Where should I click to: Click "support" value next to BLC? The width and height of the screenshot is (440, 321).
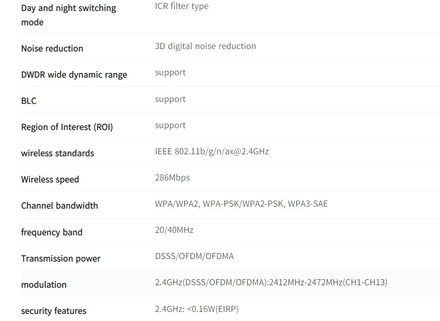170,99
